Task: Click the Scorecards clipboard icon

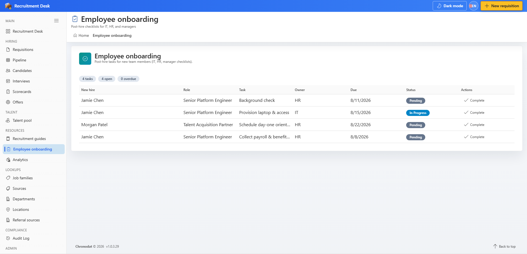Action: click(8, 92)
